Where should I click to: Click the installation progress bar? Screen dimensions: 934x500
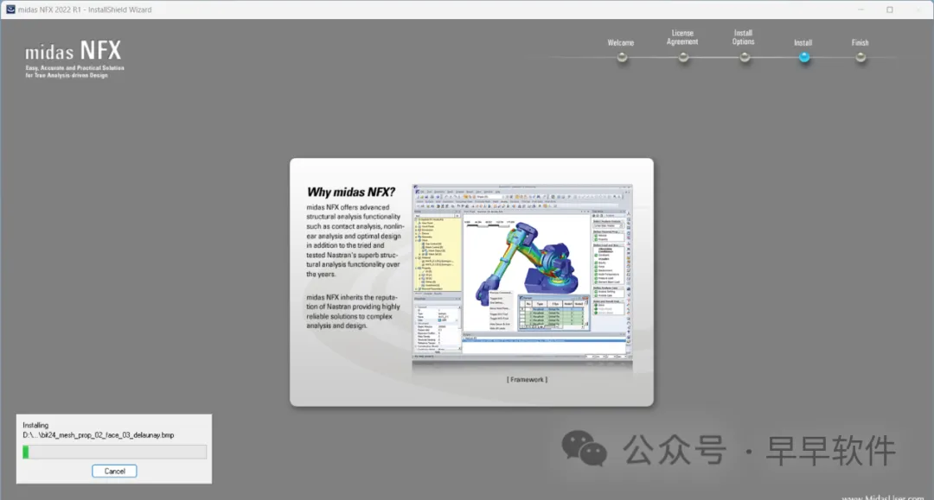click(x=114, y=453)
